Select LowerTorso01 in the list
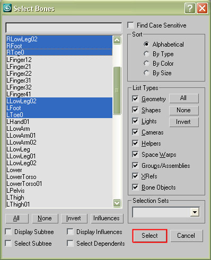The height and width of the screenshot is (260, 211). click(59, 184)
